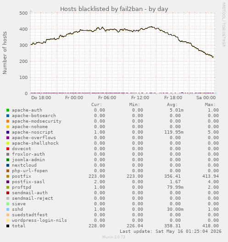Click the postfix-sasl average 1.67
Image resolution: width=228 pixels, height=242 pixels.
(175, 182)
